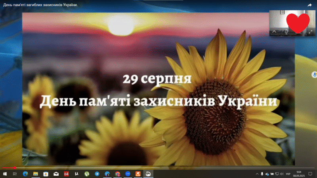This screenshot has width=317, height=178.
Task: Mute the microphone in the webcam overlay
Action: point(286,31)
